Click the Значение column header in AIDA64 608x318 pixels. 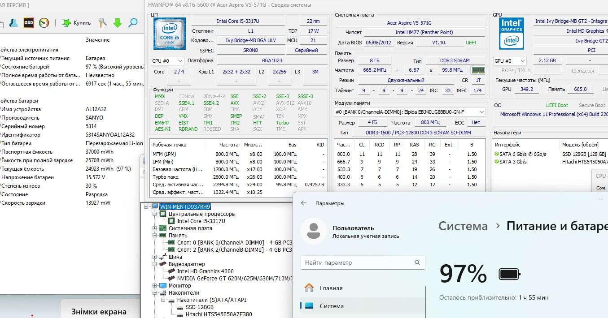pos(97,40)
